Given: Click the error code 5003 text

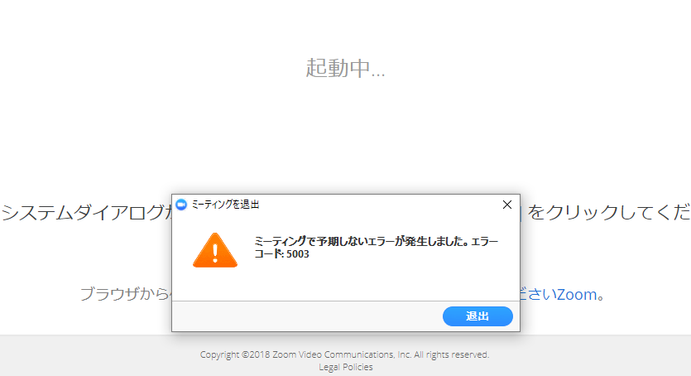Looking at the screenshot, I should pyautogui.click(x=298, y=254).
